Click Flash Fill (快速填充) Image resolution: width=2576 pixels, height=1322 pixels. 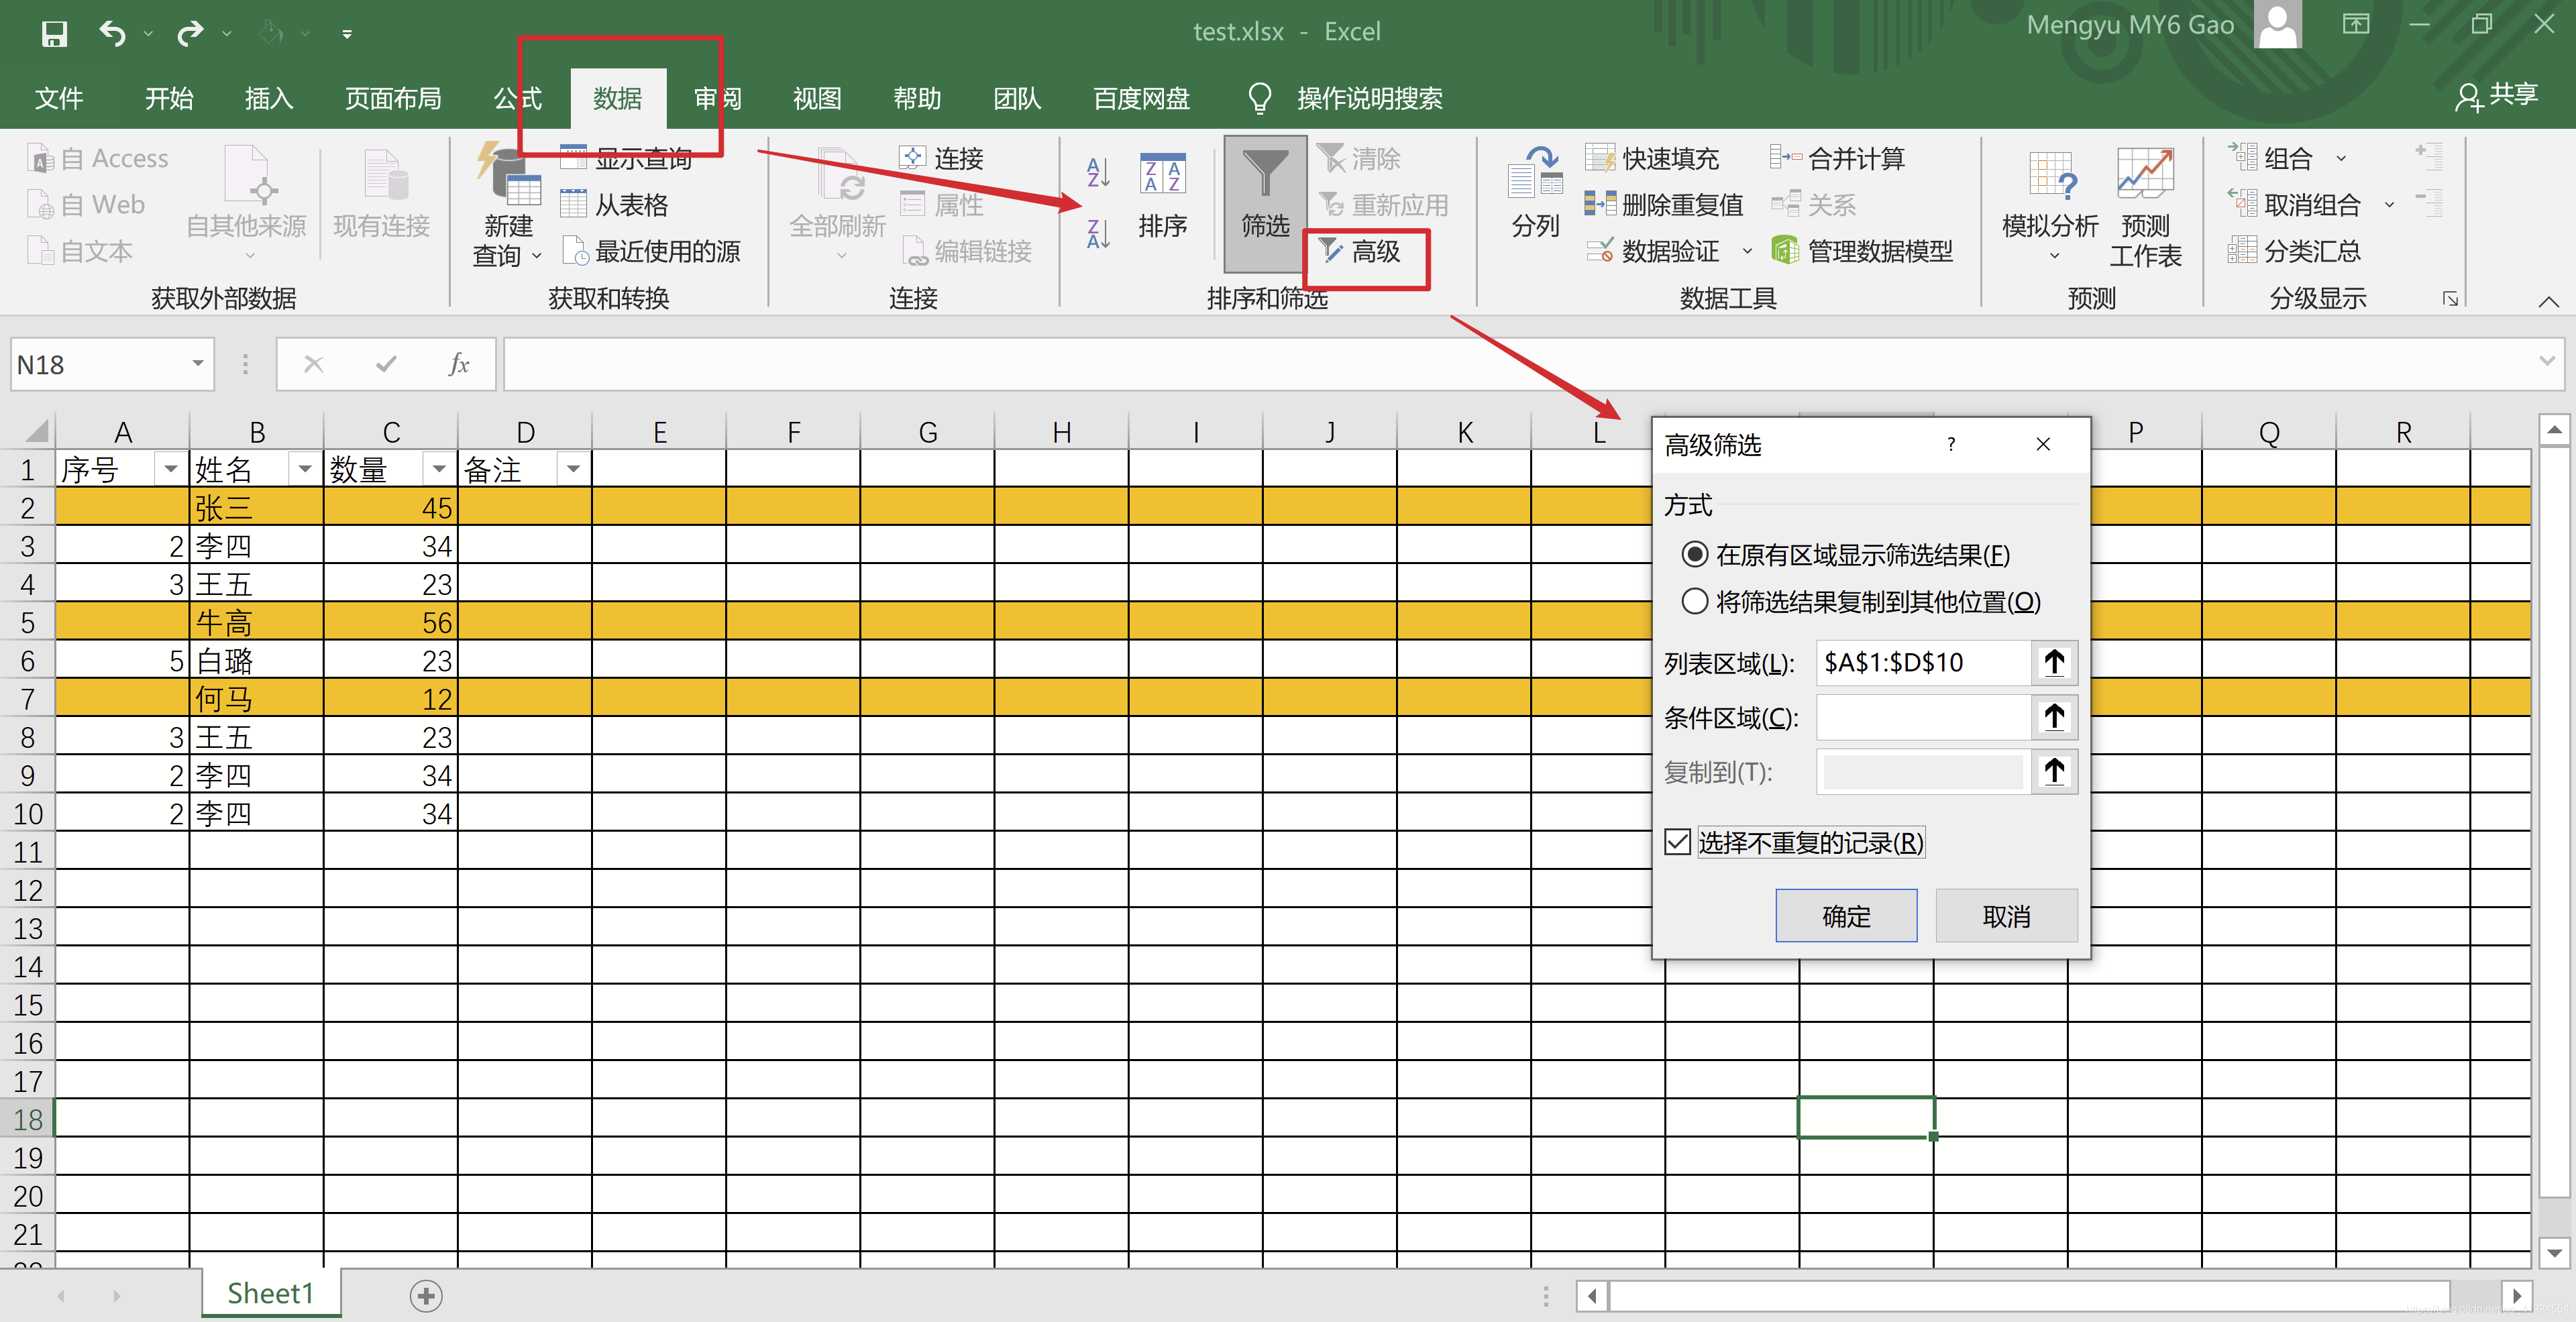1652,158
